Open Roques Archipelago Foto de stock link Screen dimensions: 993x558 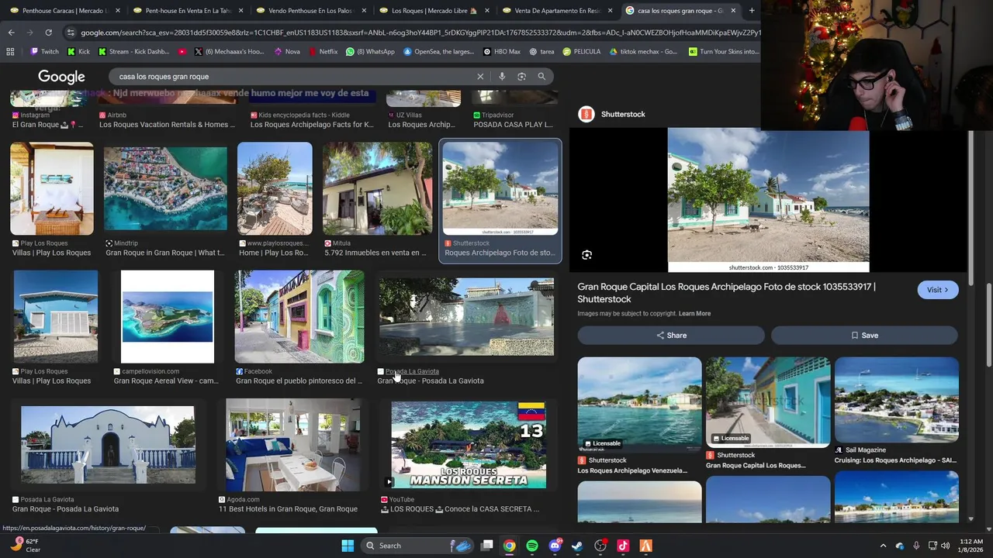pos(500,253)
